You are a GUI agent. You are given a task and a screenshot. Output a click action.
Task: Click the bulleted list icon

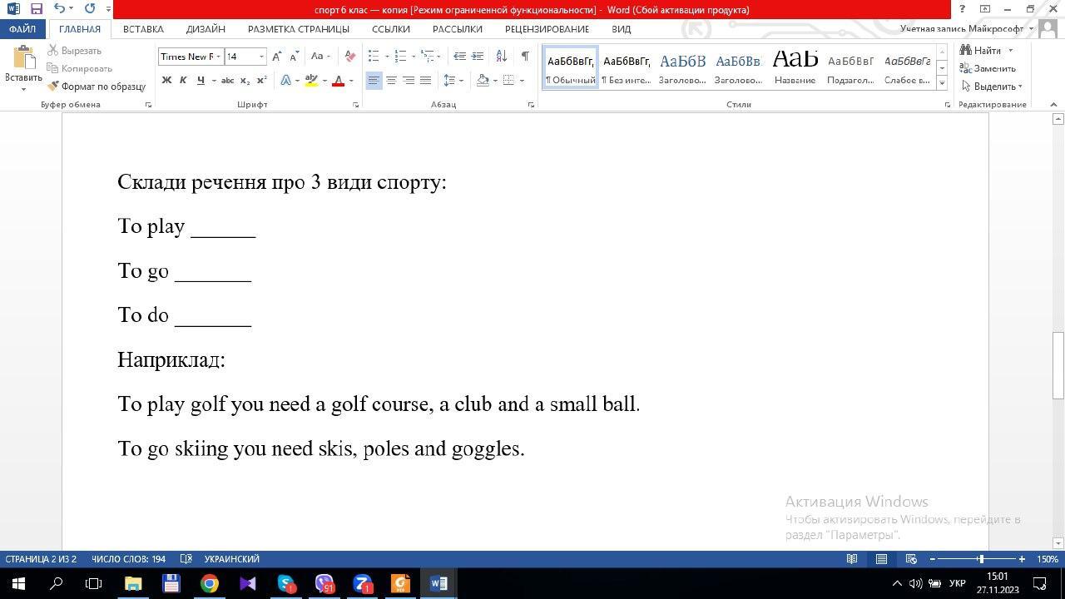coord(374,57)
